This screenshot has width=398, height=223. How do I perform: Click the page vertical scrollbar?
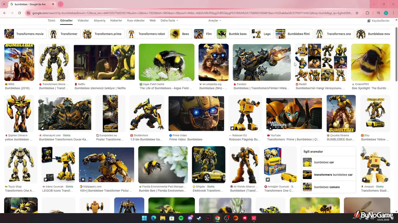(396, 55)
